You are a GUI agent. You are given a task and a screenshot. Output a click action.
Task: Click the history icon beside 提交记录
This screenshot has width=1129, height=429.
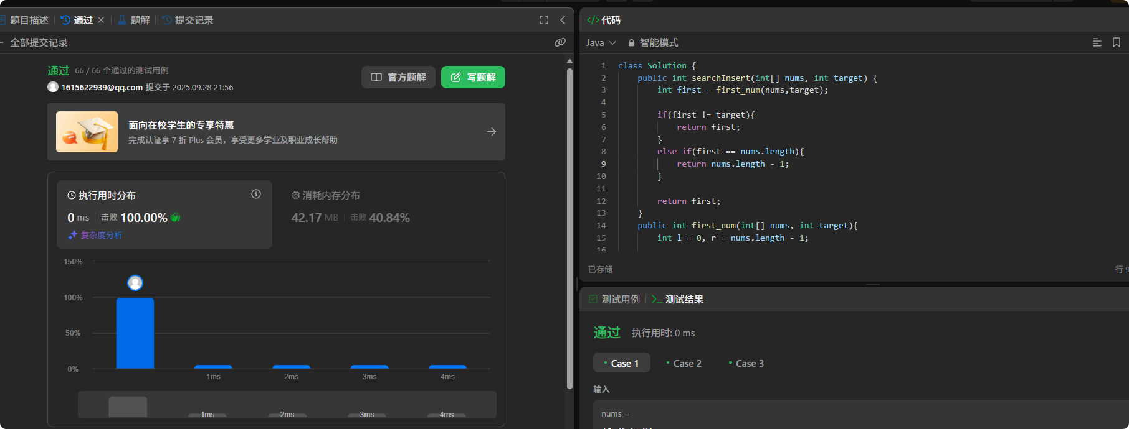[166, 20]
